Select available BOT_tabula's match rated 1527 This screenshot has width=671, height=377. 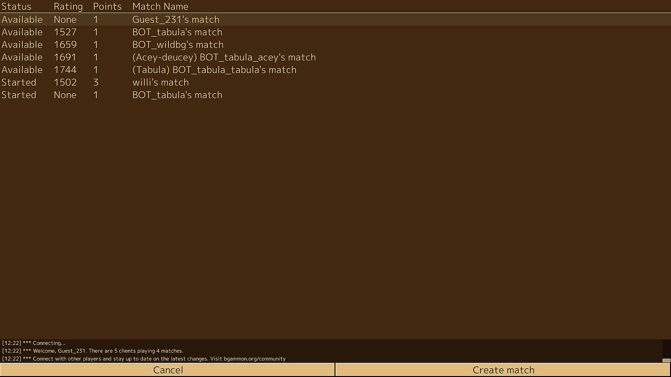[177, 32]
